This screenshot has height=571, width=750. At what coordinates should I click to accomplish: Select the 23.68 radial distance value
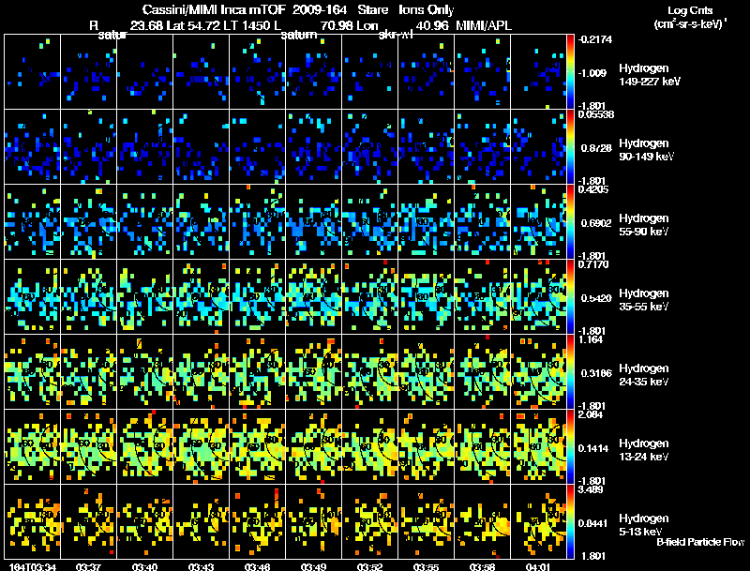click(x=146, y=25)
